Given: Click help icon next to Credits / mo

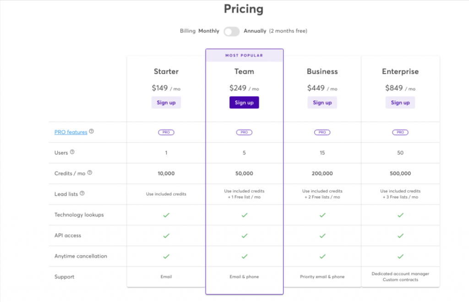Looking at the screenshot, I should tap(90, 173).
